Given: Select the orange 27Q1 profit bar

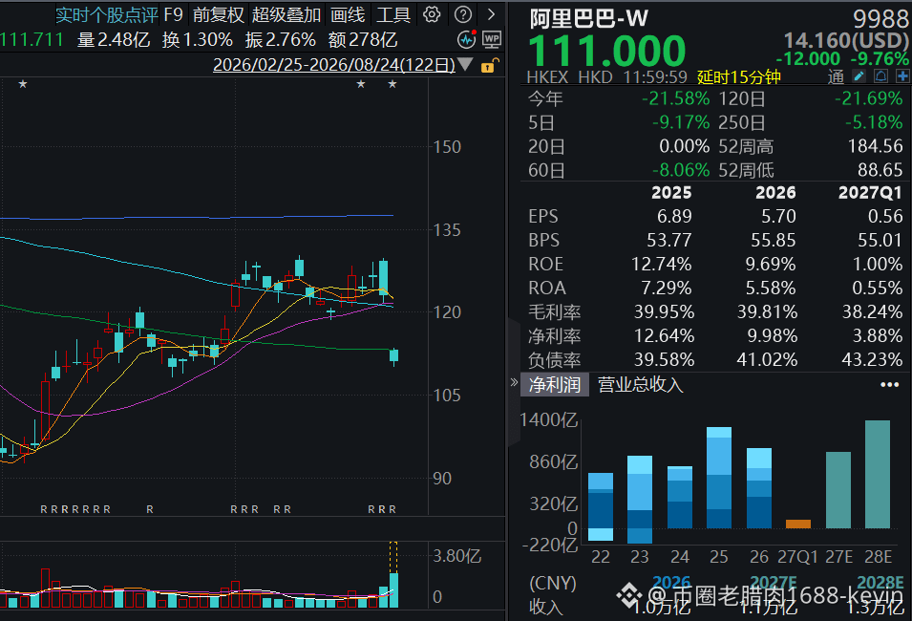Looking at the screenshot, I should coord(798,524).
